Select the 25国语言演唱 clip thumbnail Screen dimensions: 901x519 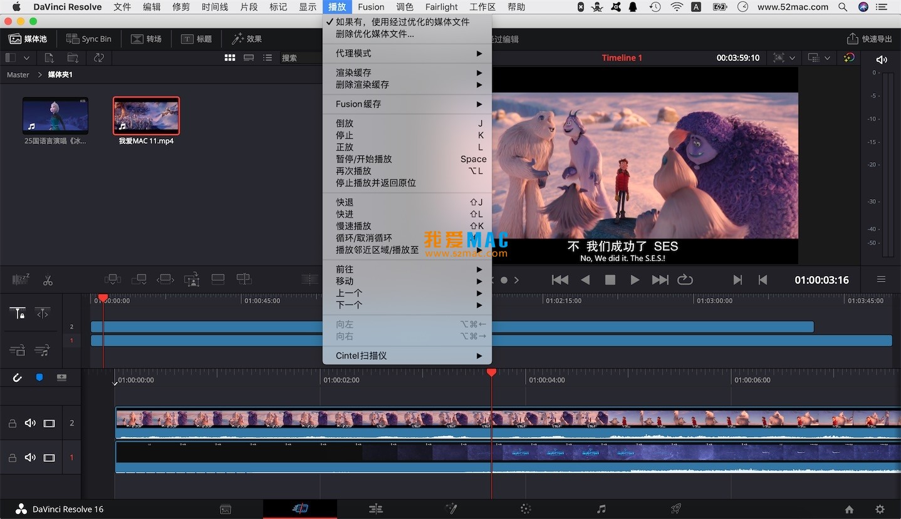[x=55, y=116]
